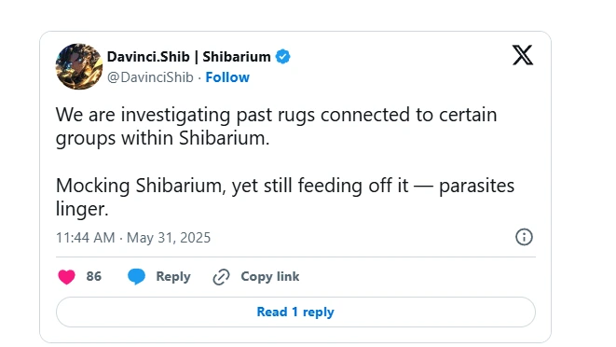Click the Reply text label

pyautogui.click(x=173, y=277)
